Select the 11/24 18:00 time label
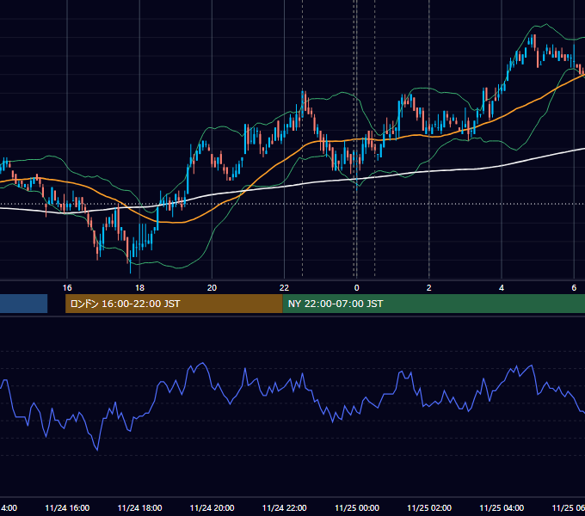 click(139, 507)
